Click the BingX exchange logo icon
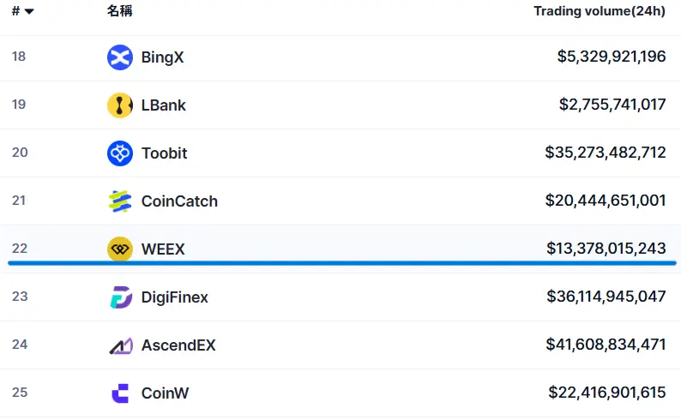681x420 pixels. tap(120, 57)
